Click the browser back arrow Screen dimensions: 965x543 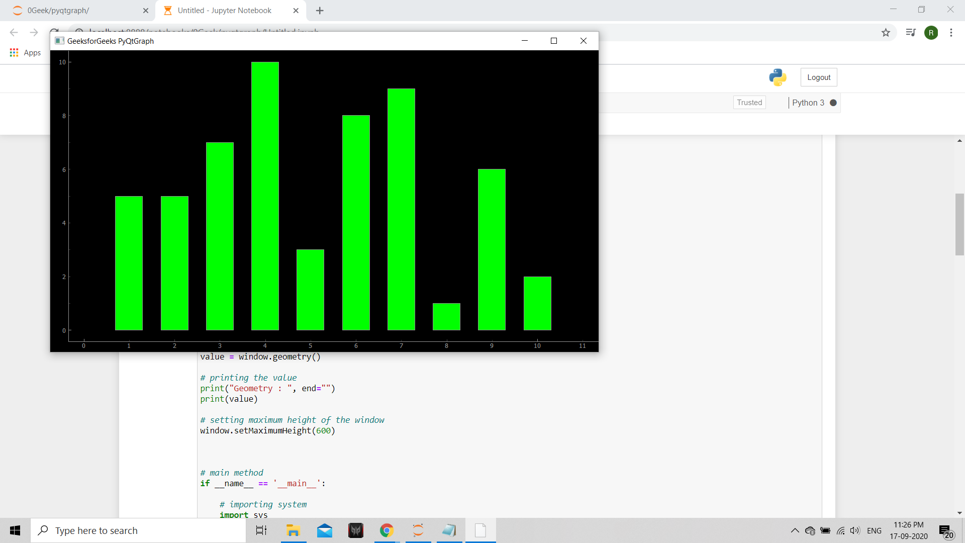click(x=14, y=33)
